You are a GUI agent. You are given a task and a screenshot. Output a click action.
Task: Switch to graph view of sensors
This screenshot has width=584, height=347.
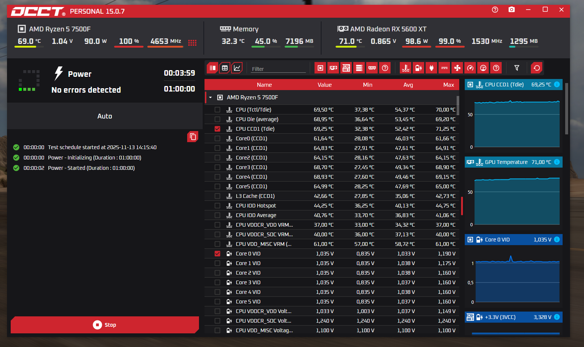pos(237,68)
